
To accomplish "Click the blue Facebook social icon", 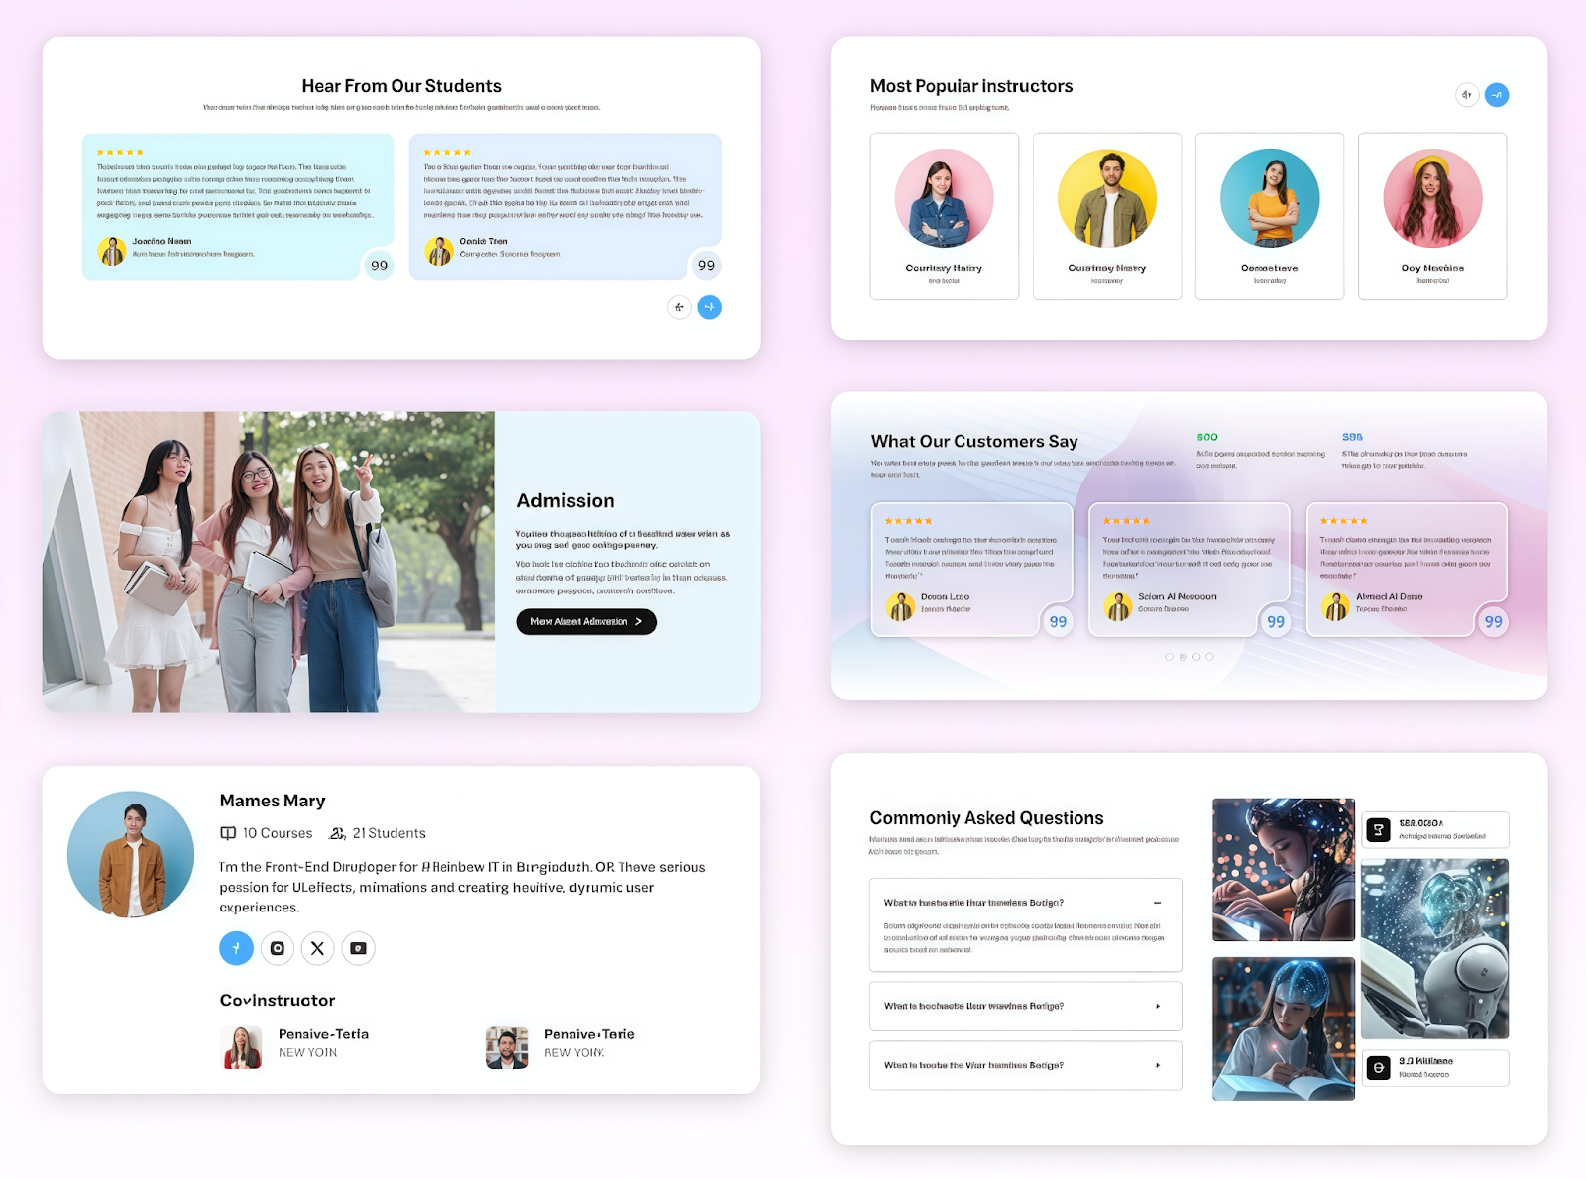I will [236, 948].
